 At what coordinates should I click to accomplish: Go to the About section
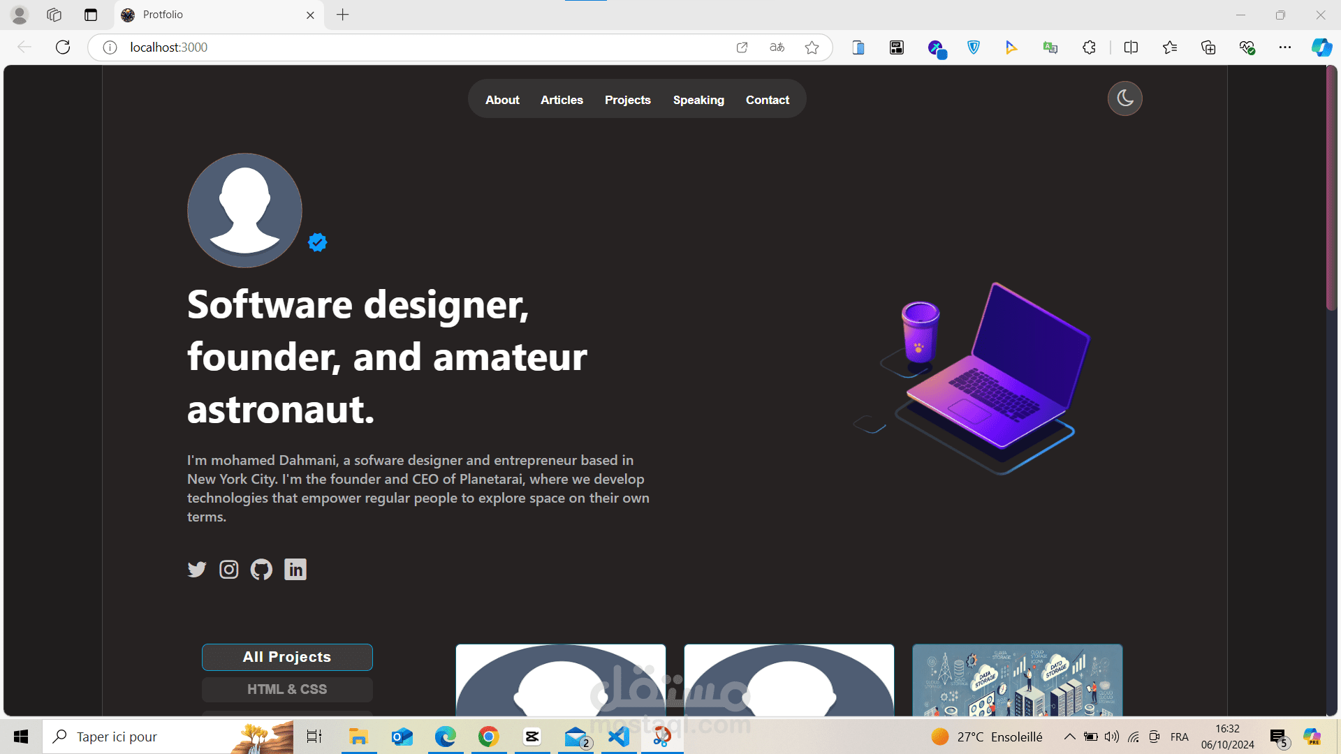(x=502, y=100)
